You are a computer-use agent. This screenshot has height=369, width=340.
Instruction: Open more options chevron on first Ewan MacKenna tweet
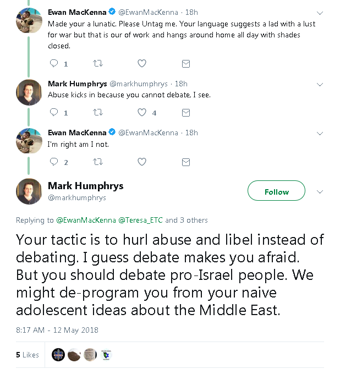pos(320,13)
